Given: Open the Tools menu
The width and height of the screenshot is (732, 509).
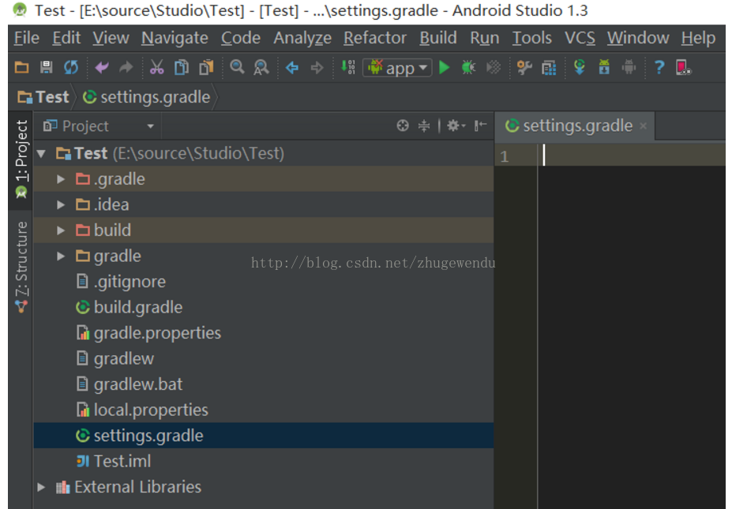Looking at the screenshot, I should pyautogui.click(x=531, y=38).
